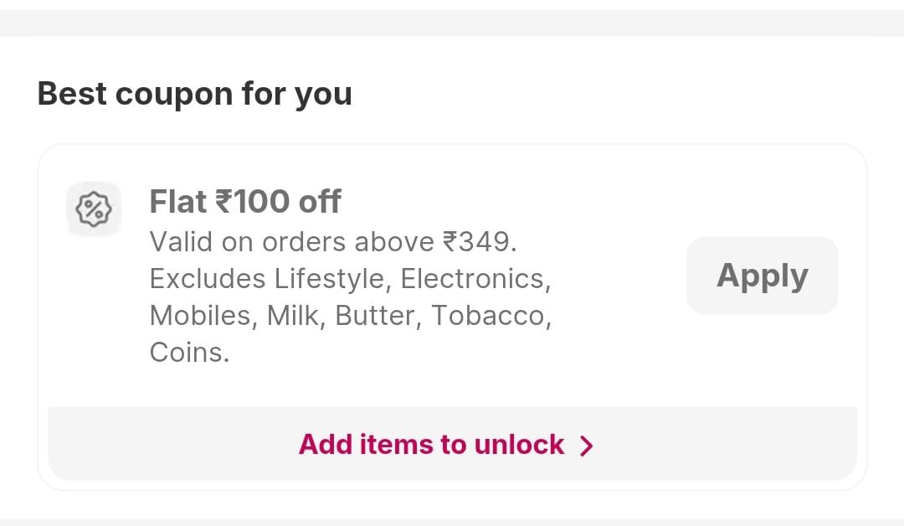The image size is (904, 526).
Task: Expand the chevron beside Add items to unlock
Action: [587, 446]
